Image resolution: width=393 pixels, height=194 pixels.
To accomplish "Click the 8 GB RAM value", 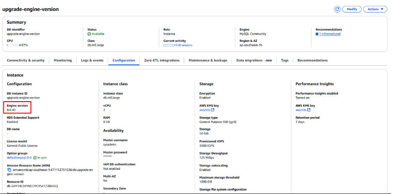I will pyautogui.click(x=107, y=122).
